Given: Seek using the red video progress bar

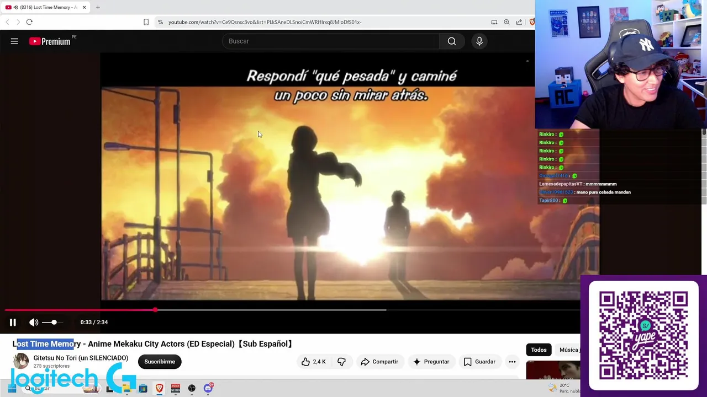Looking at the screenshot, I should [80, 310].
